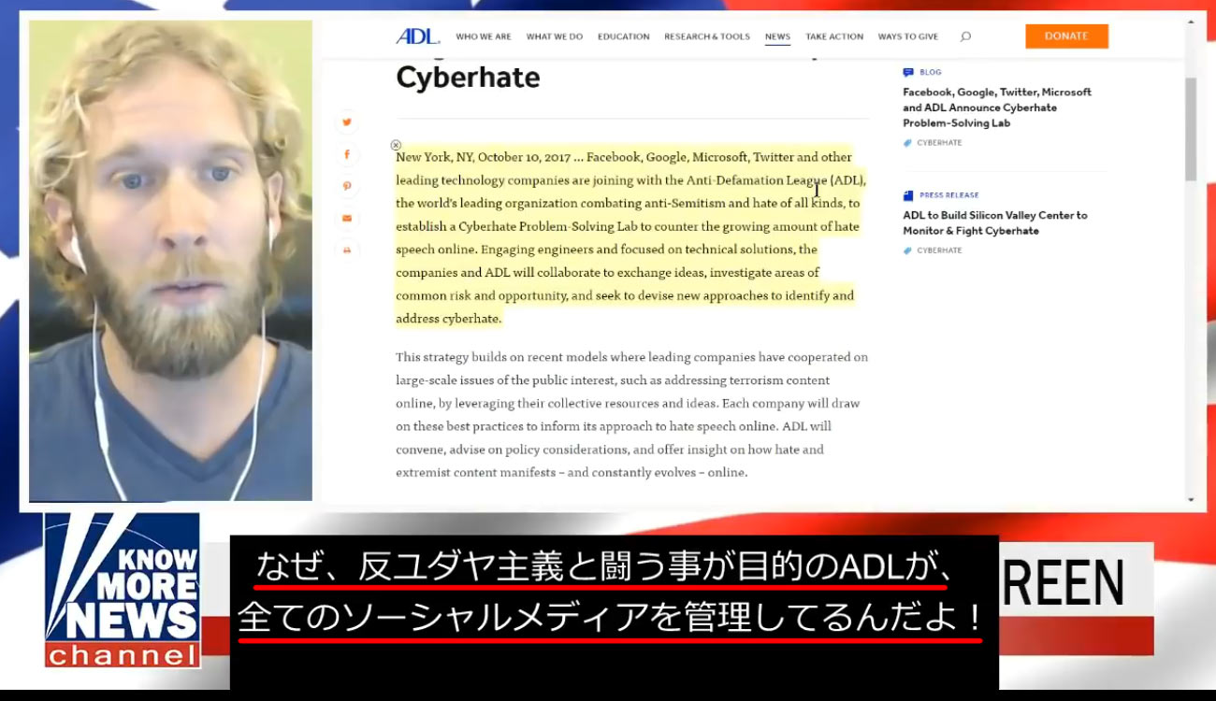Open the WHAT WE DO menu

point(555,36)
